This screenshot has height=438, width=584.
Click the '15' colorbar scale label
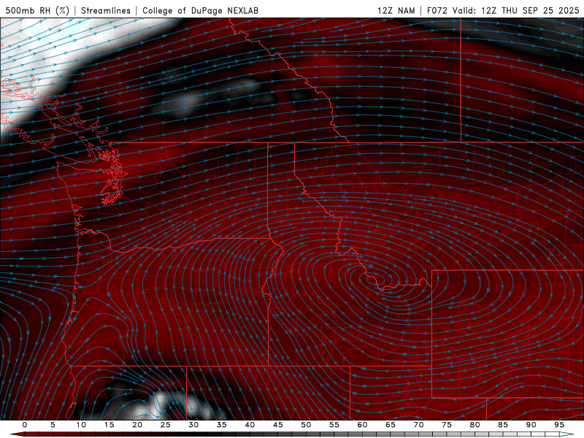tap(109, 425)
